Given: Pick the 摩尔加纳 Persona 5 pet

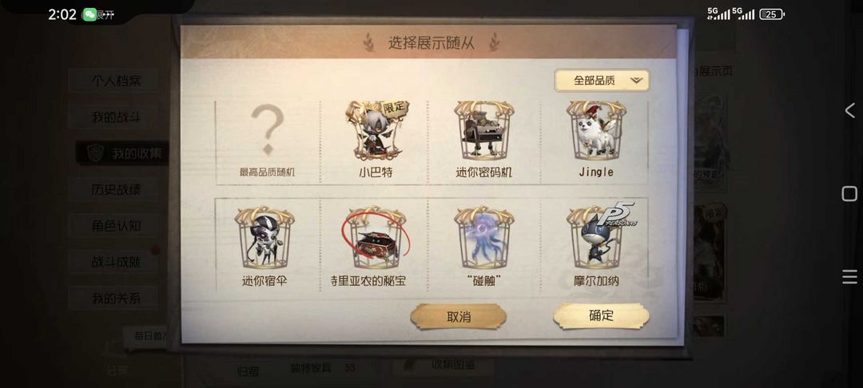Looking at the screenshot, I should (x=599, y=236).
